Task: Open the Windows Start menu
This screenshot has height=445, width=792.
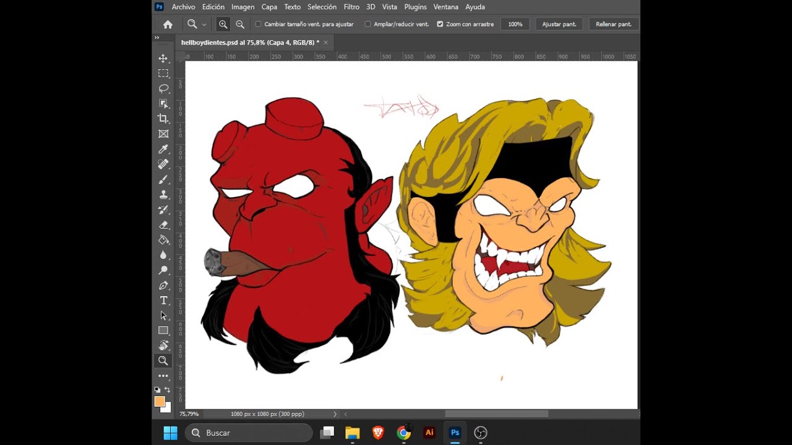Action: 171,433
